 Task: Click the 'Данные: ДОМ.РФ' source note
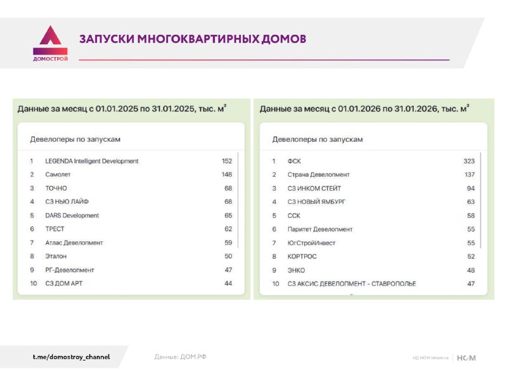pyautogui.click(x=181, y=357)
